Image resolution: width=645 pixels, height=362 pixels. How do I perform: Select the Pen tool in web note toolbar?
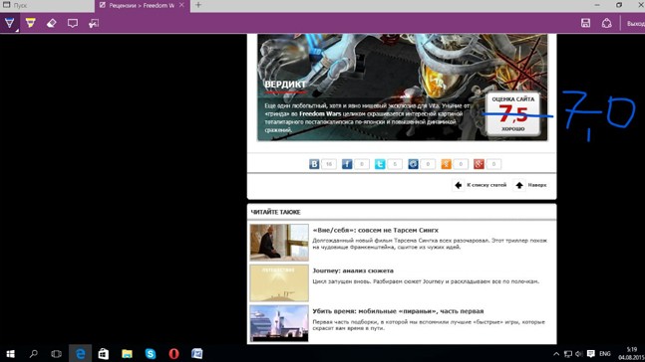[x=9, y=23]
